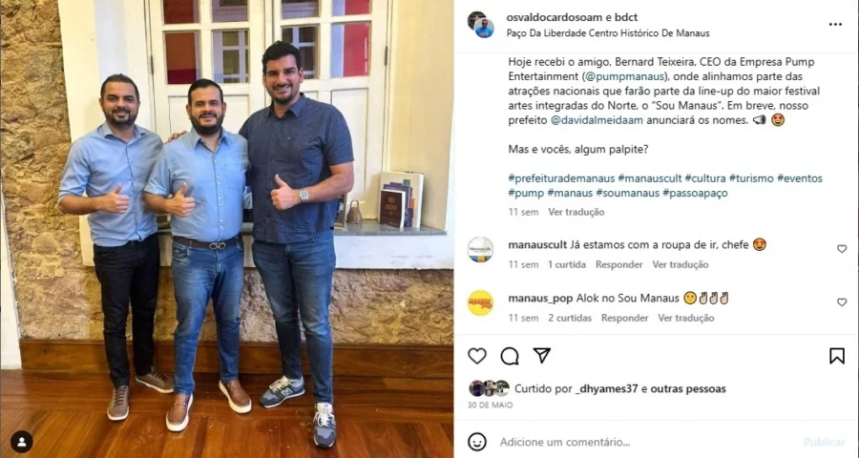Reply to the manaus_pop comment
This screenshot has width=859, height=458.
point(624,318)
